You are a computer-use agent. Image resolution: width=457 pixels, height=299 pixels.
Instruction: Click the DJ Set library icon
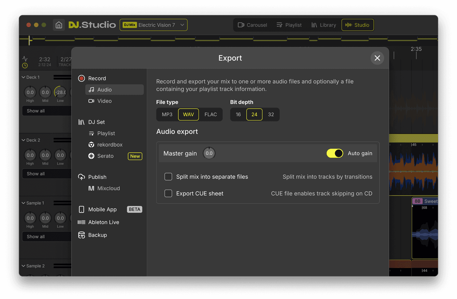pyautogui.click(x=81, y=122)
